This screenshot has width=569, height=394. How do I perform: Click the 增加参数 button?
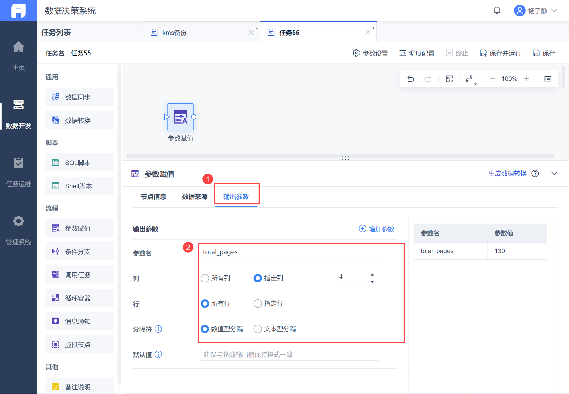[377, 229]
